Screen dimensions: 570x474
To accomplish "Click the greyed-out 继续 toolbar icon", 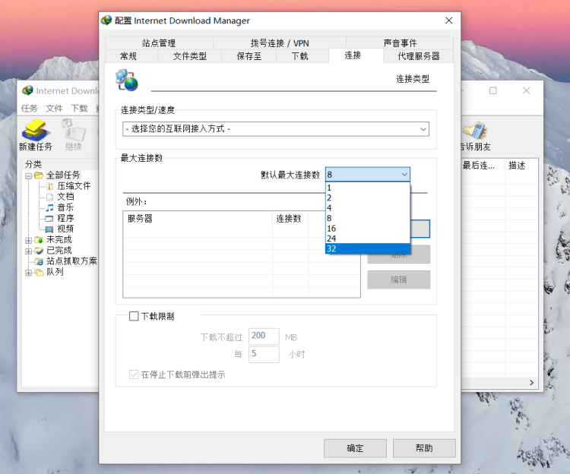I will point(74,130).
